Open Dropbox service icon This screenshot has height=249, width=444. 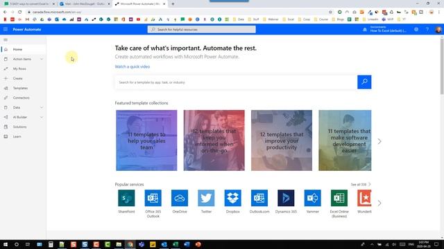pos(233,198)
